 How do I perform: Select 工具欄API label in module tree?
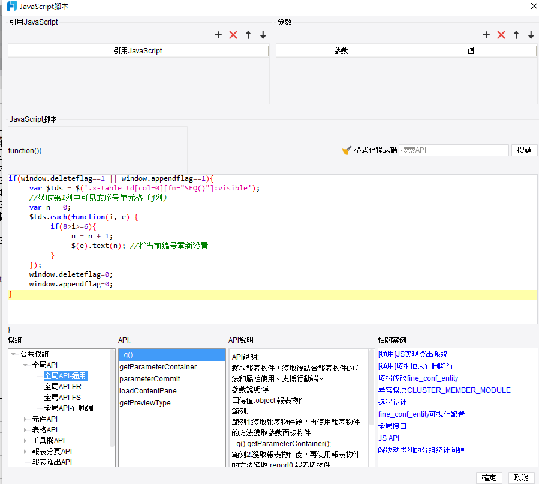49,441
